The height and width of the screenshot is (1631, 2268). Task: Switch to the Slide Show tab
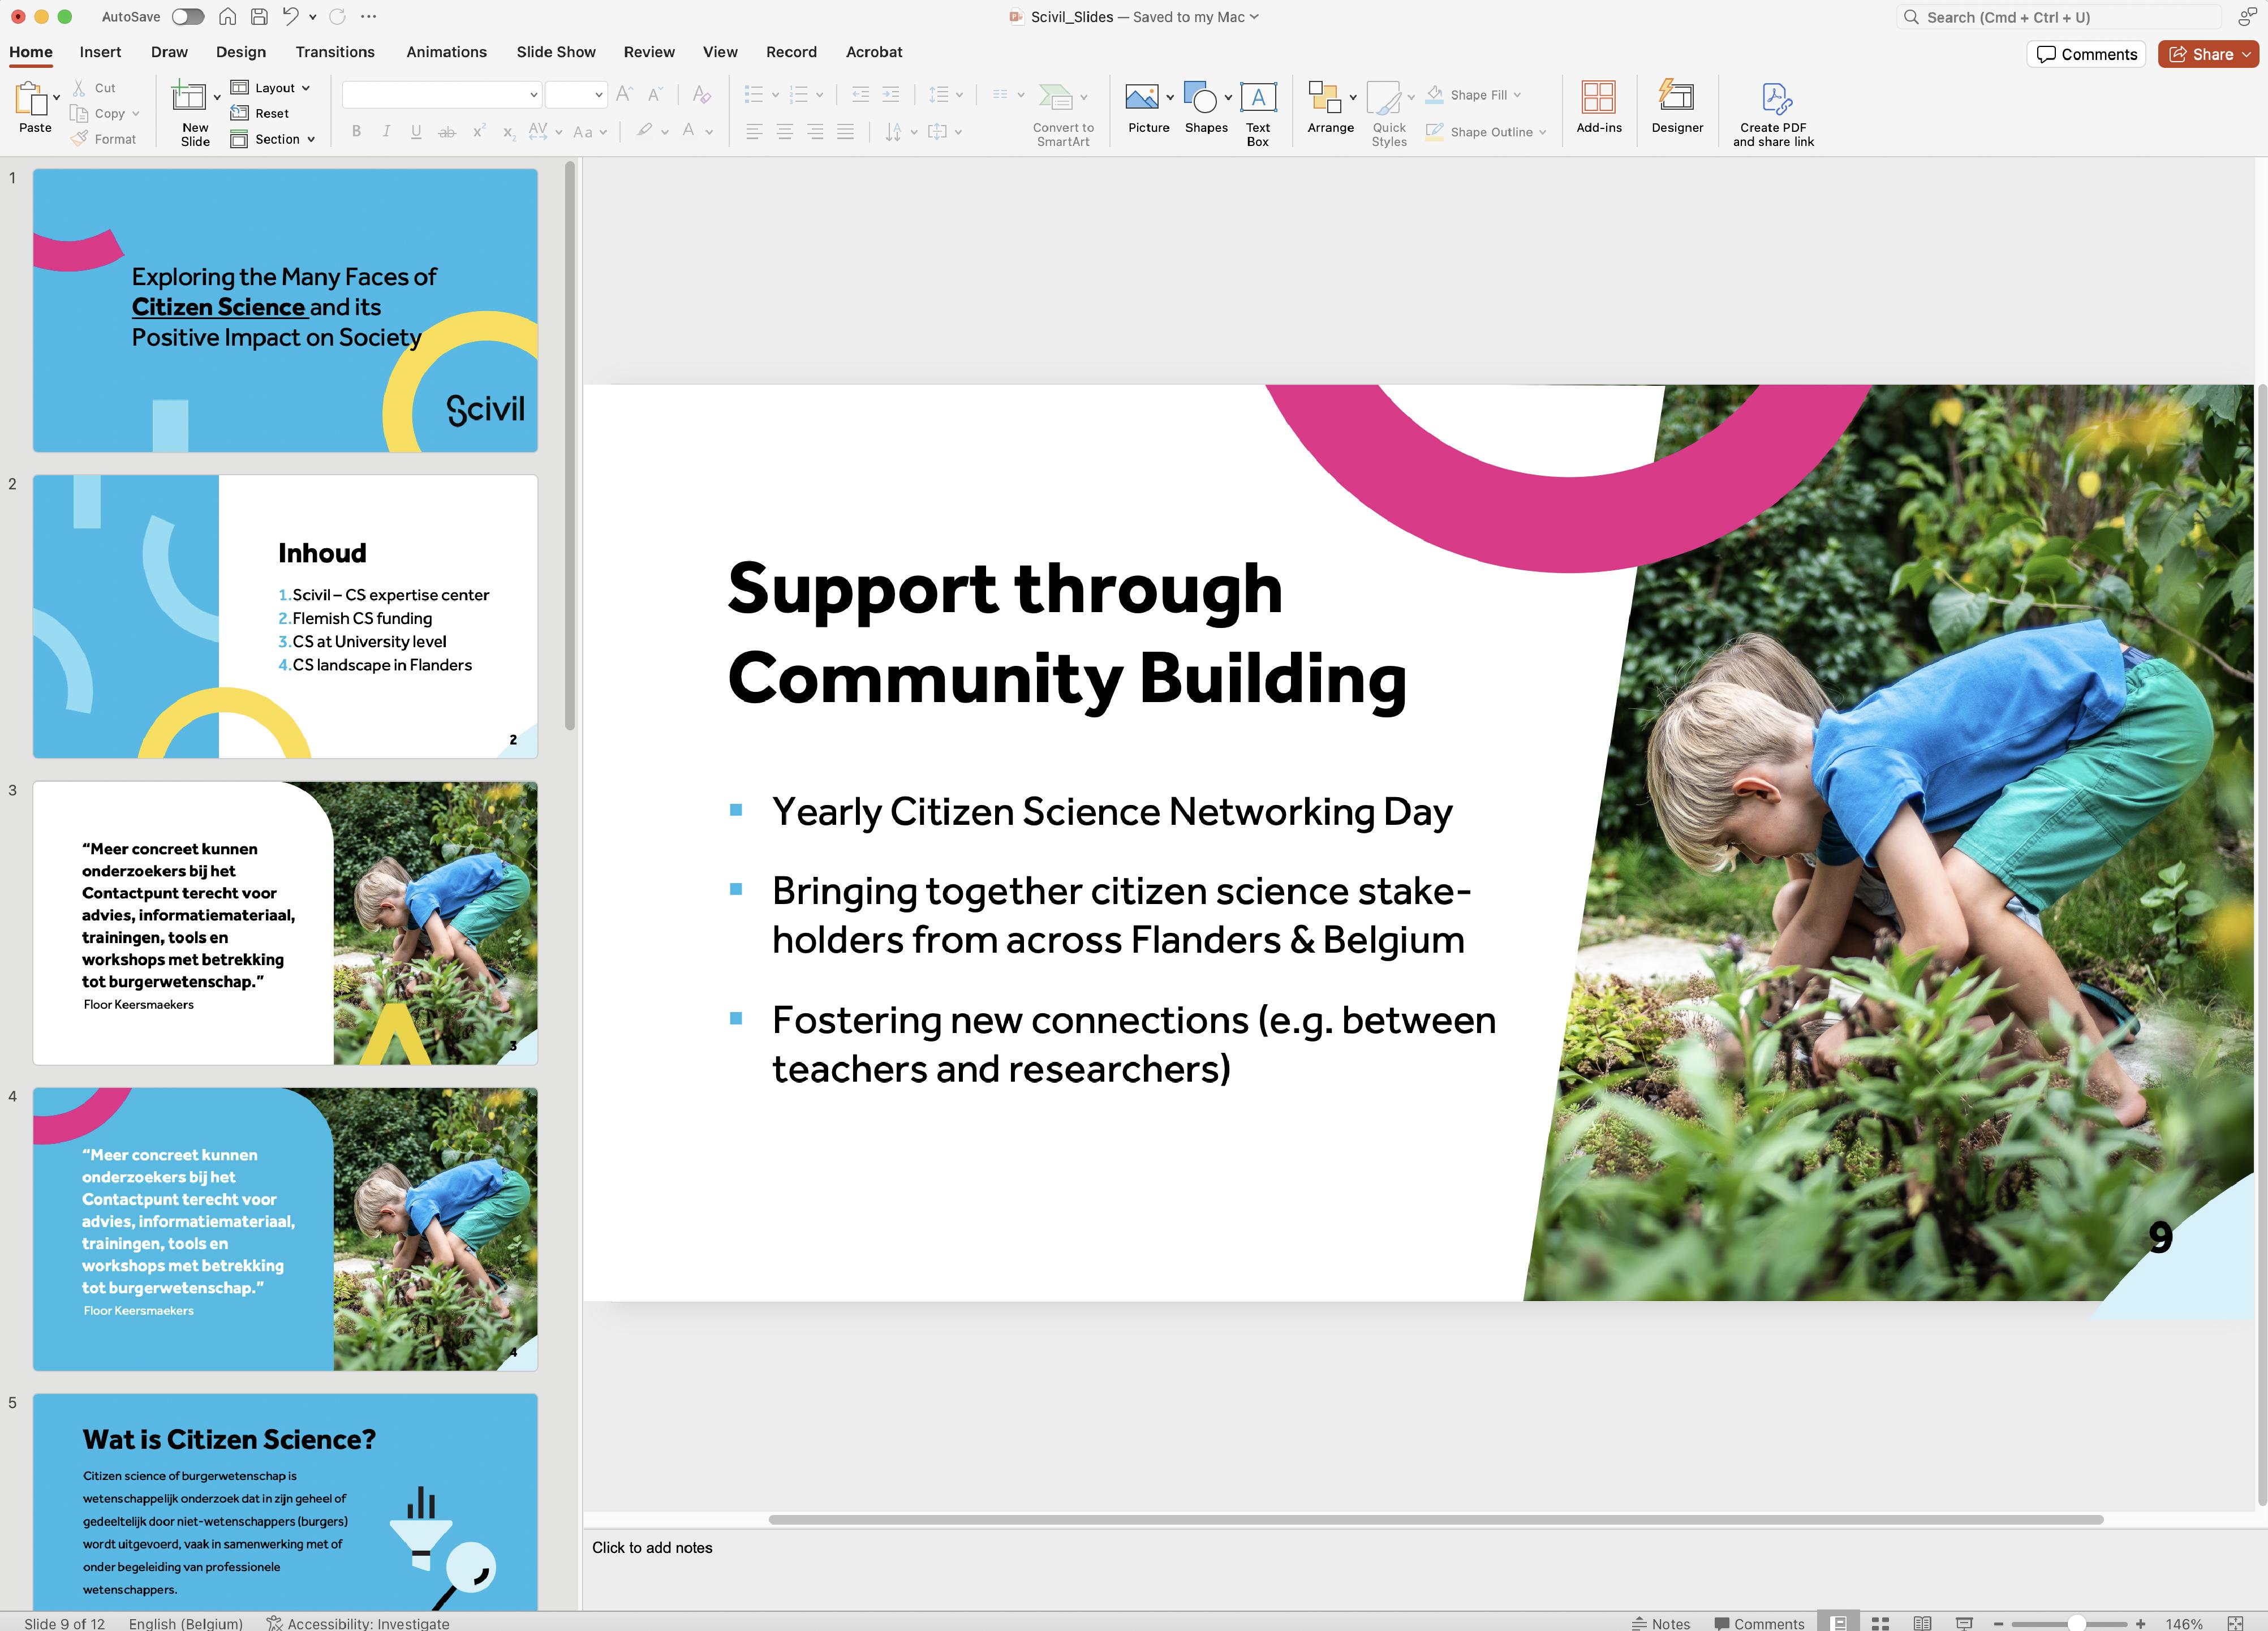click(555, 52)
